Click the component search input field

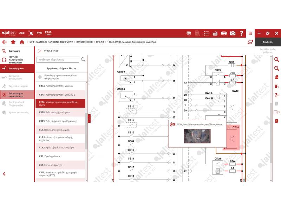coord(58,59)
